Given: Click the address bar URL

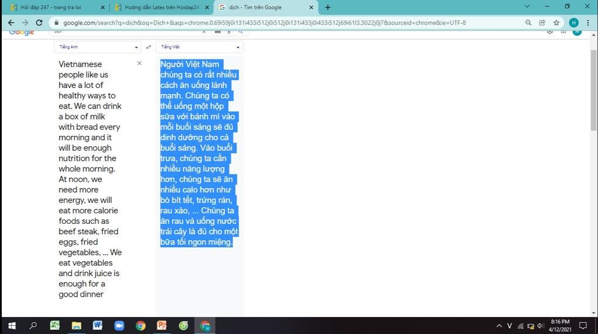Looking at the screenshot, I should point(265,23).
